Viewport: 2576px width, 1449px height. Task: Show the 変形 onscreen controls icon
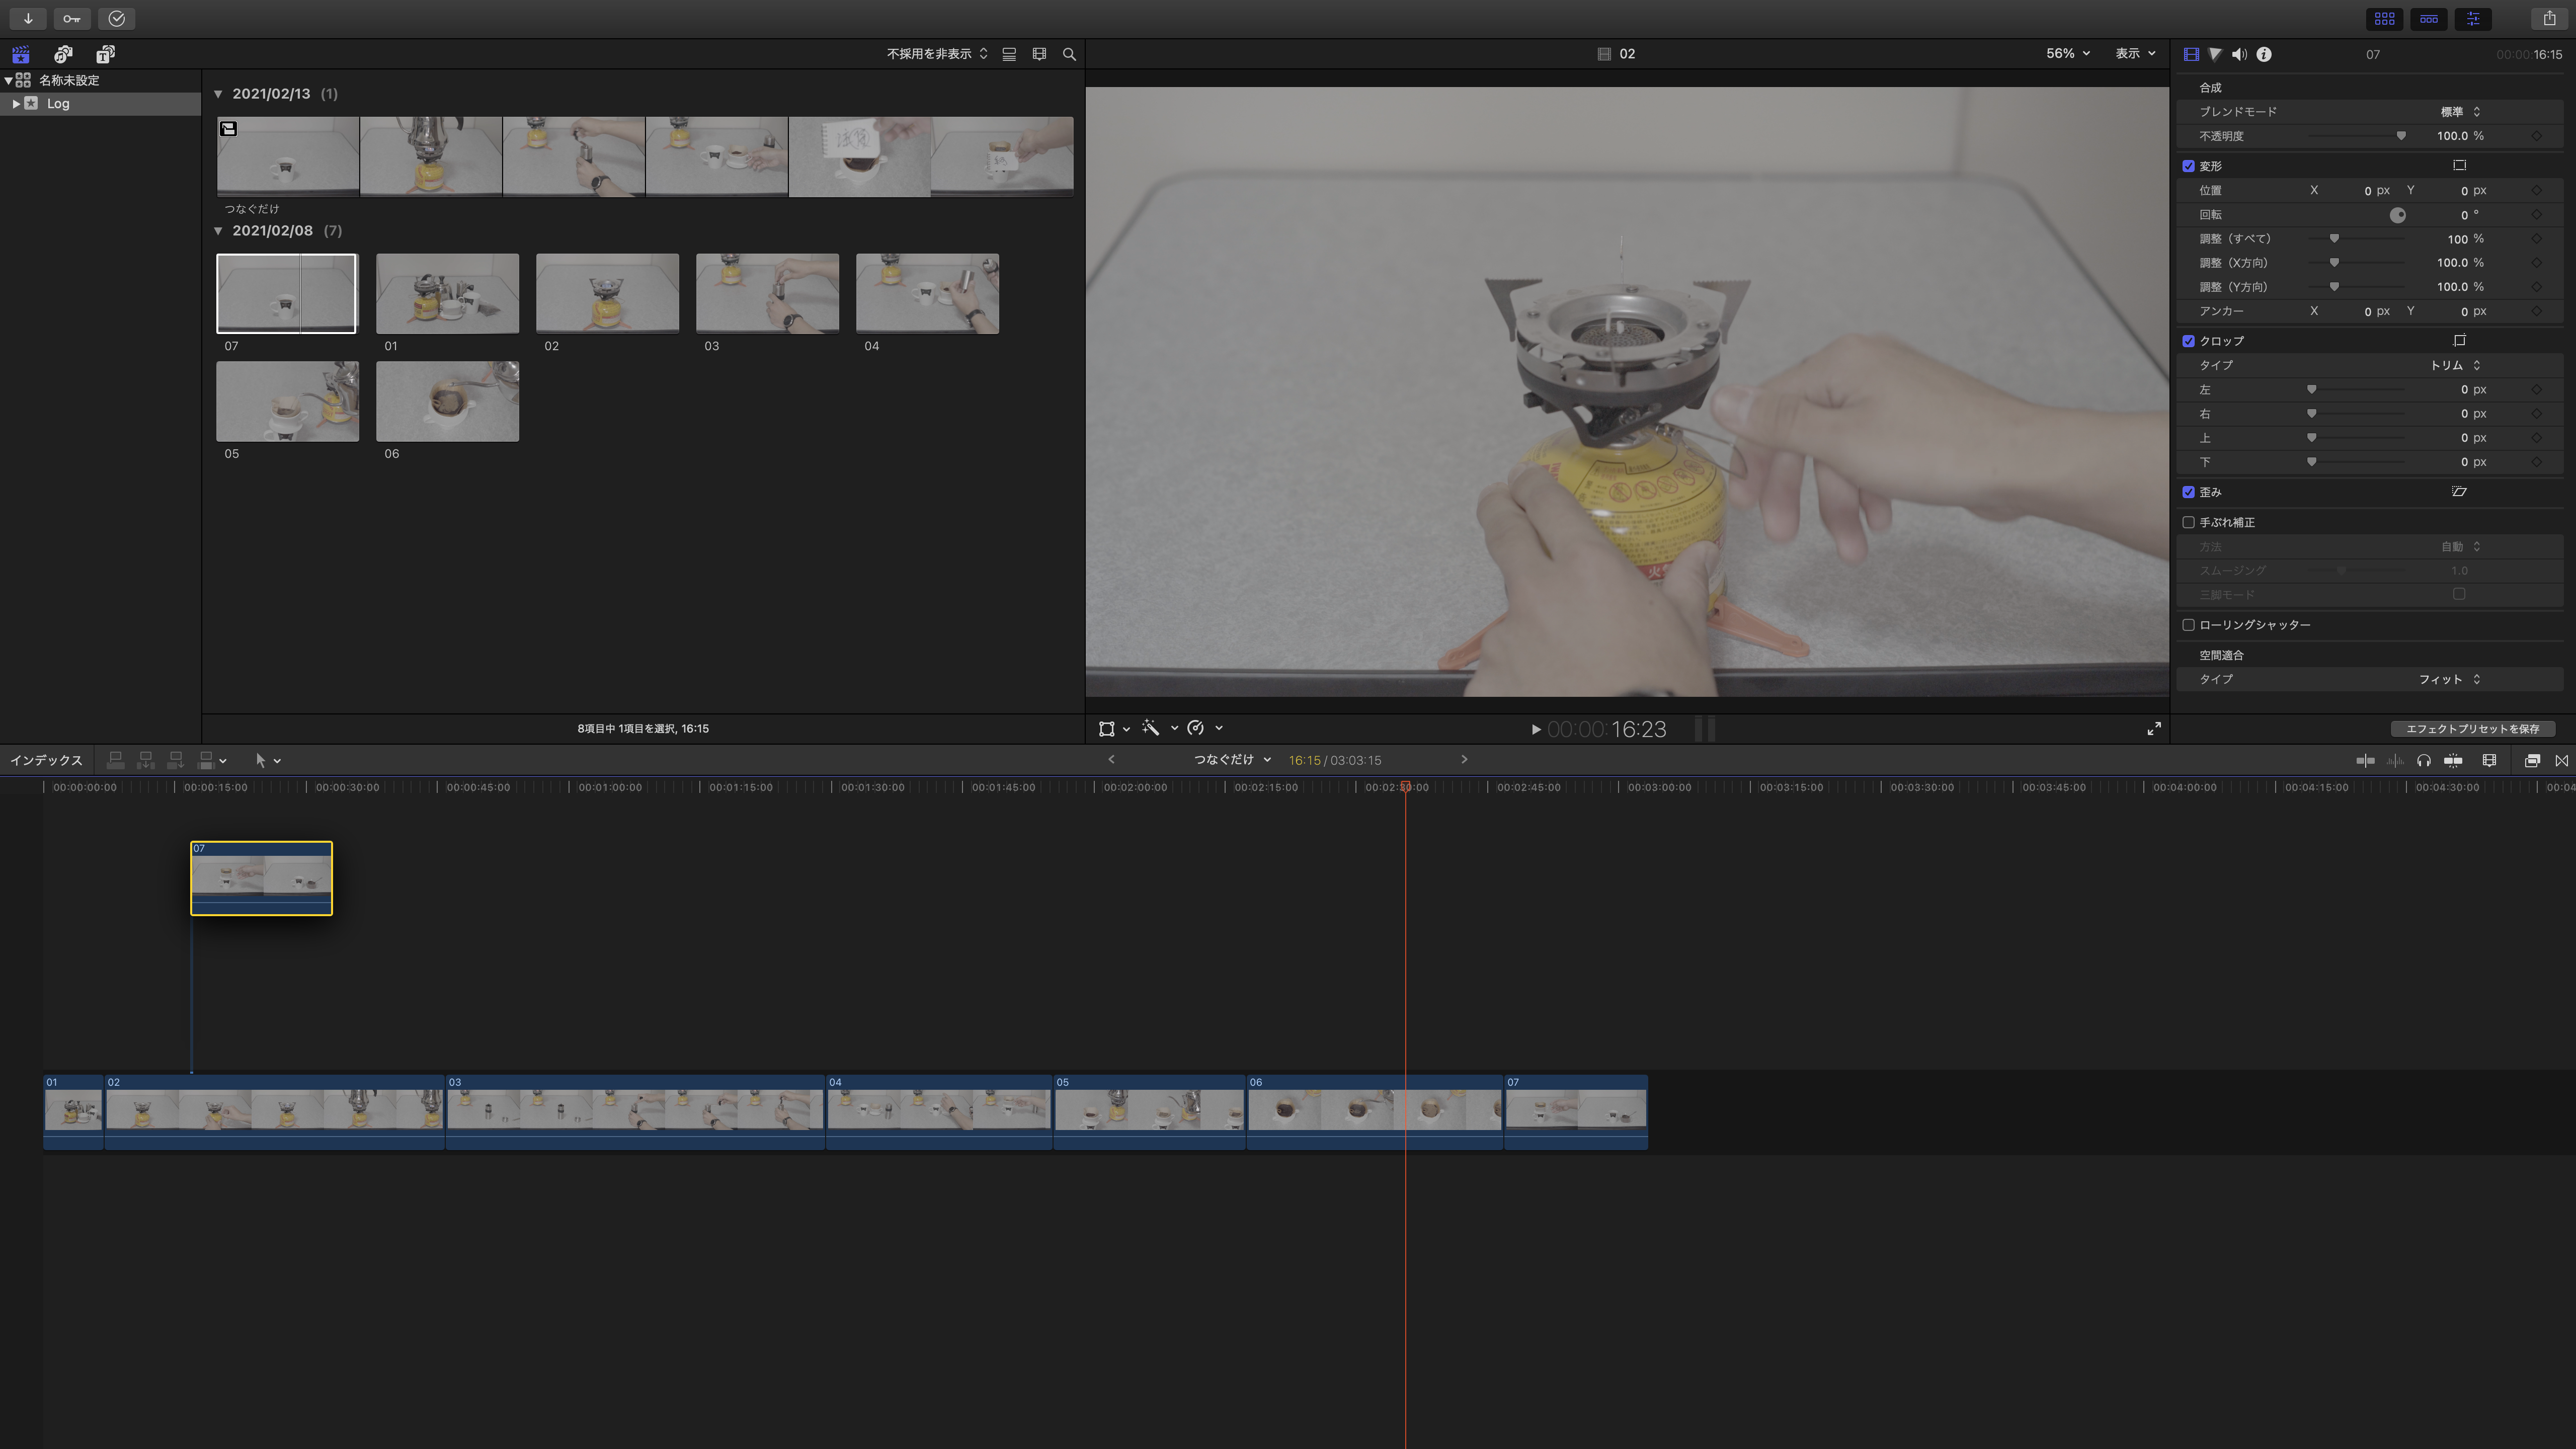(2459, 166)
